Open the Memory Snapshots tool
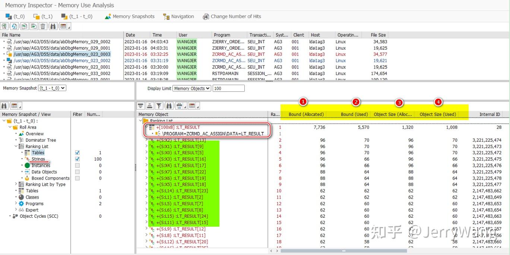The height and width of the screenshot is (255, 510). click(129, 16)
